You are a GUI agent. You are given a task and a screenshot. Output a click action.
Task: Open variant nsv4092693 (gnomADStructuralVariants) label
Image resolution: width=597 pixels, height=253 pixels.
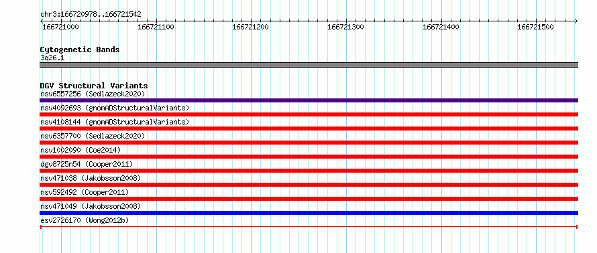coord(115,108)
